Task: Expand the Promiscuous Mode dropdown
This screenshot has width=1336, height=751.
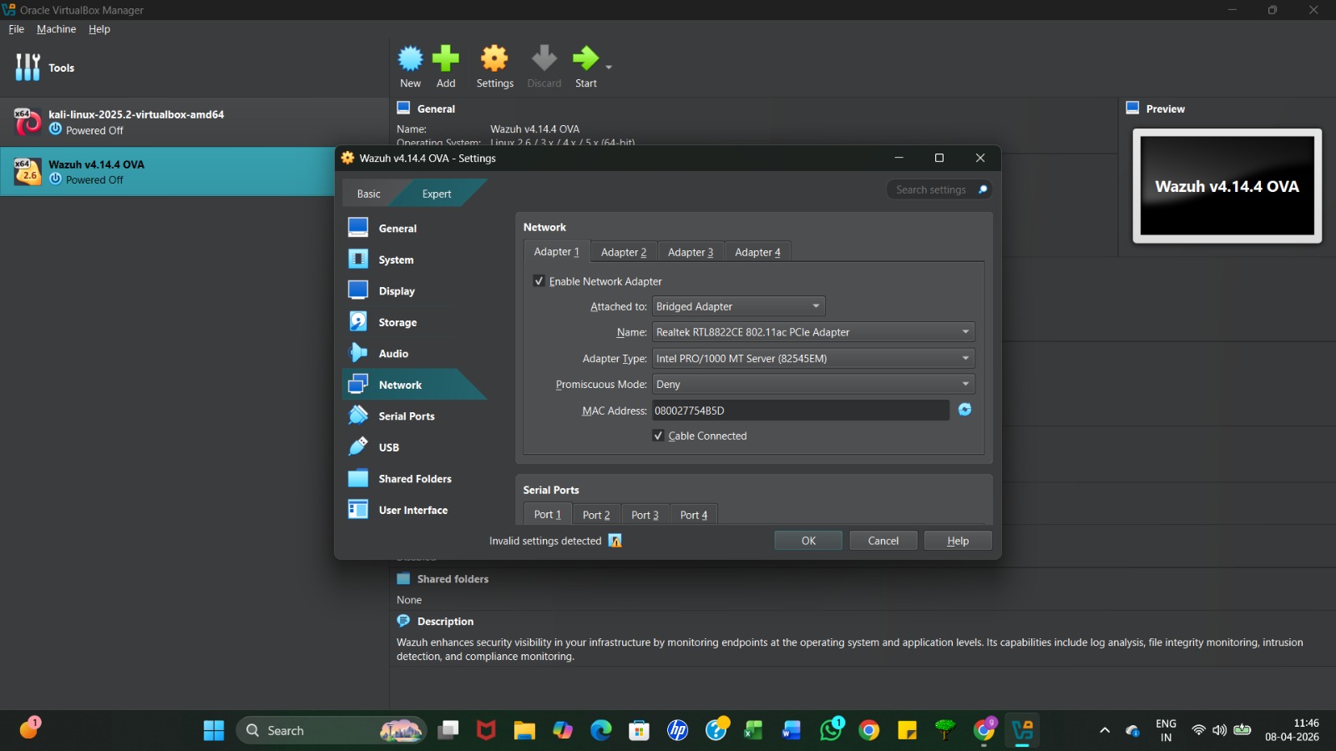Action: coord(813,384)
